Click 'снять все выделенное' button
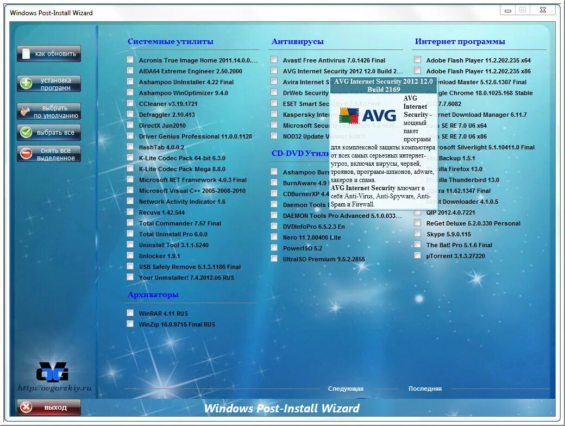 click(x=49, y=154)
